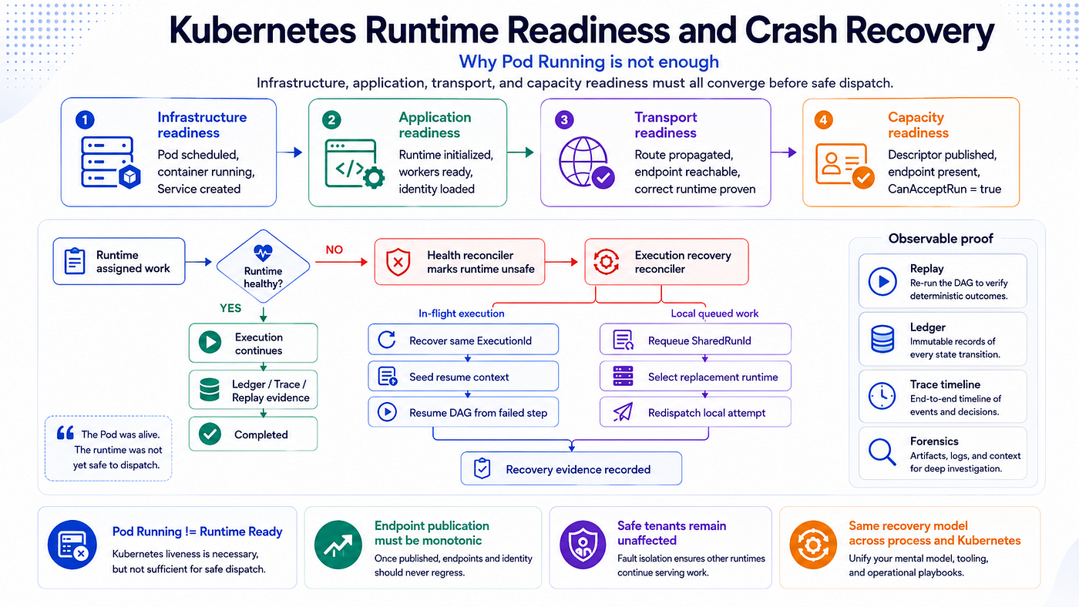
Task: Click the Why Pod Running is not enough subtitle
Action: coord(589,62)
